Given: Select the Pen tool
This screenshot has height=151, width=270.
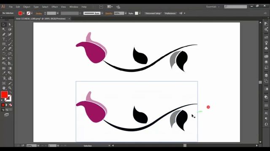Looking at the screenshot, I should tap(4, 34).
